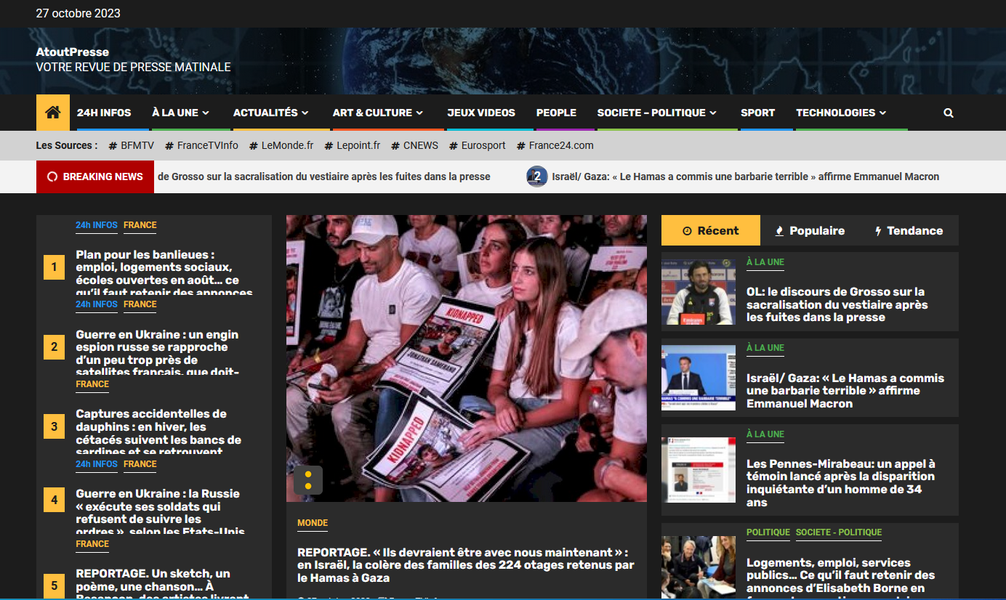Expand the TECHNOLOGIES menu chevron
Viewport: 1006px width, 600px height.
pyautogui.click(x=882, y=113)
